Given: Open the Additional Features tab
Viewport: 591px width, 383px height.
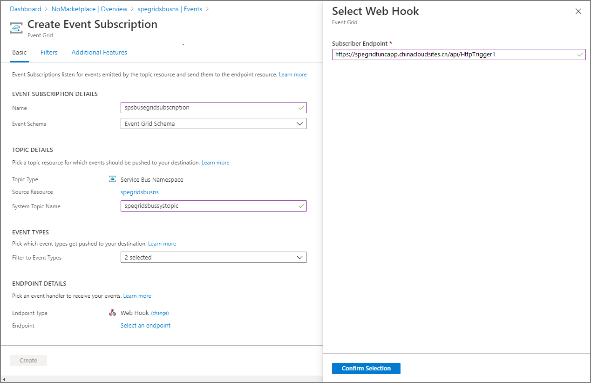Looking at the screenshot, I should pyautogui.click(x=99, y=53).
